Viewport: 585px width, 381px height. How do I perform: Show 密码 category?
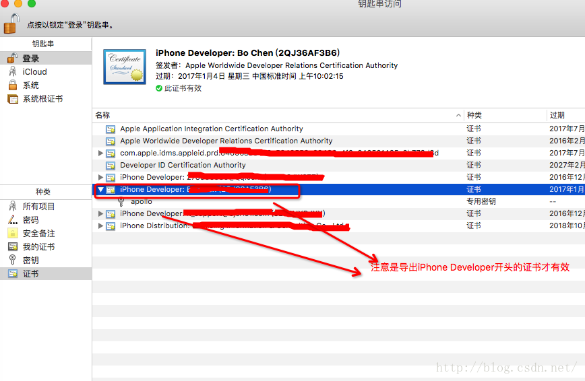coord(46,220)
